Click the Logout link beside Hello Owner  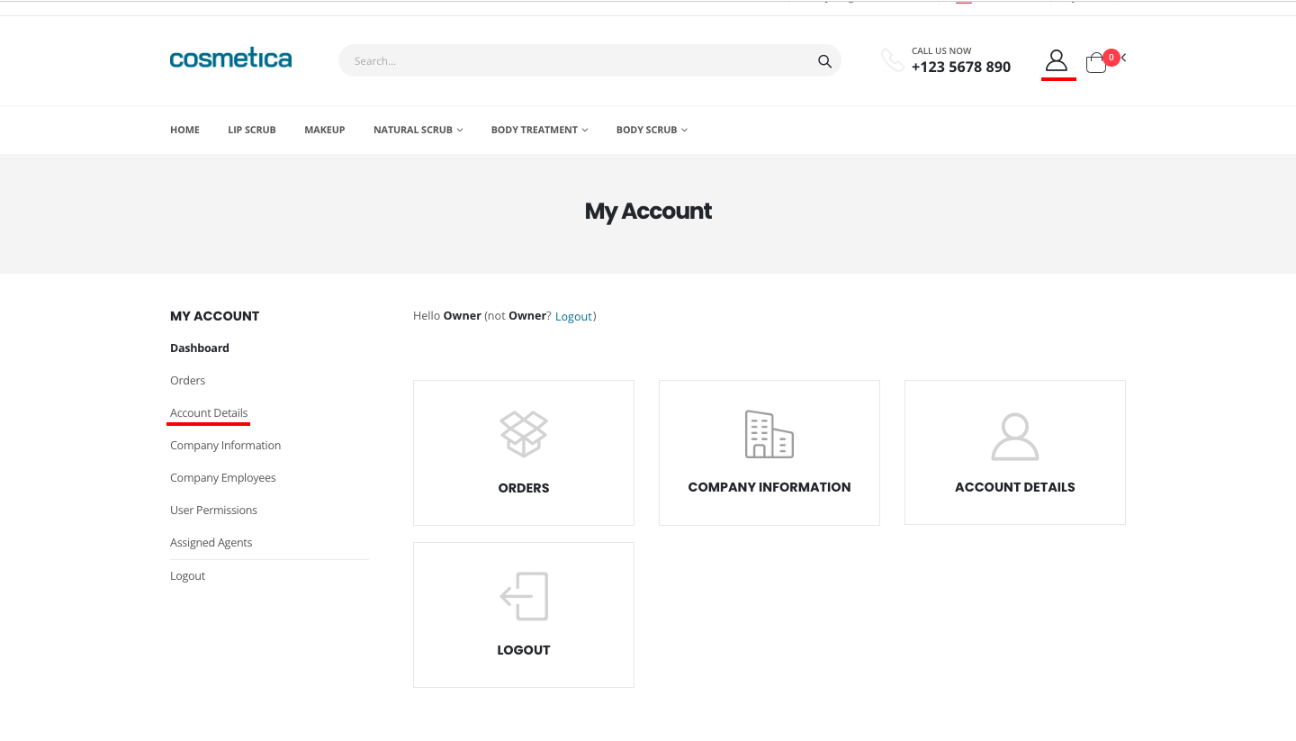(573, 316)
